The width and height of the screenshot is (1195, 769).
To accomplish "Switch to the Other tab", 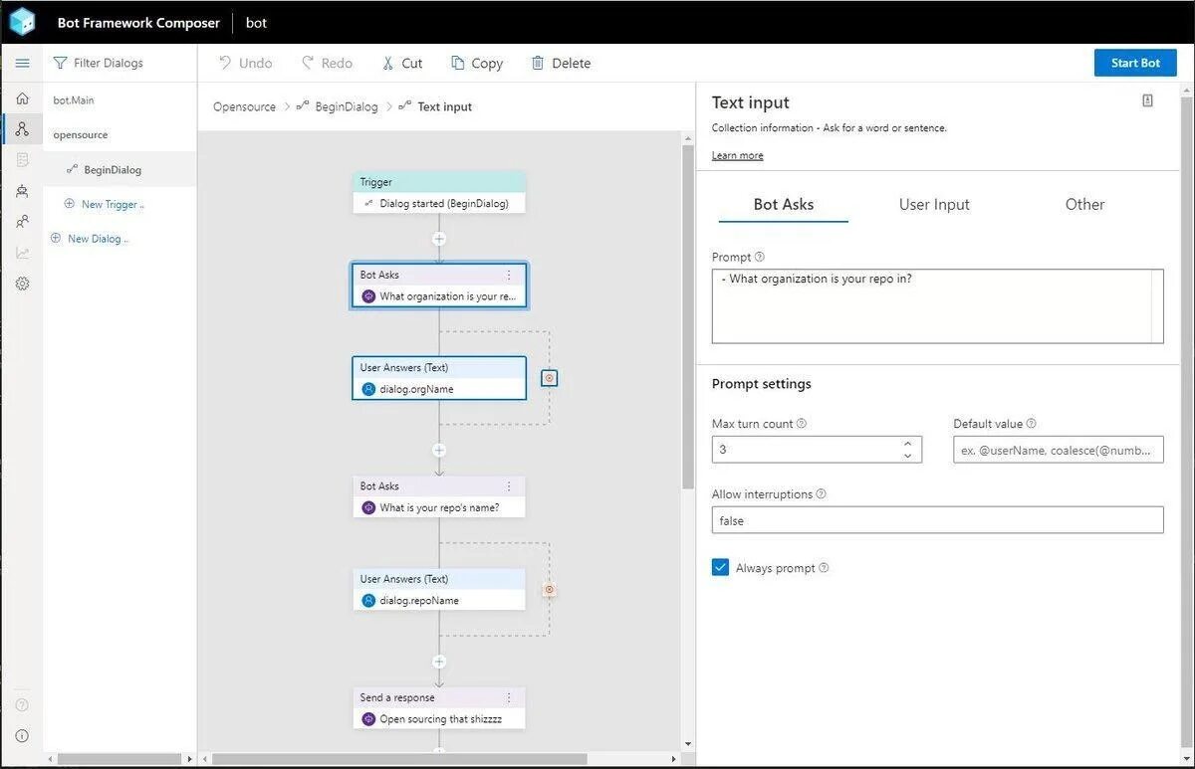I will [1084, 204].
